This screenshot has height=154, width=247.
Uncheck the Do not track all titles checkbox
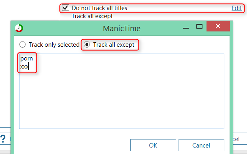tap(66, 8)
